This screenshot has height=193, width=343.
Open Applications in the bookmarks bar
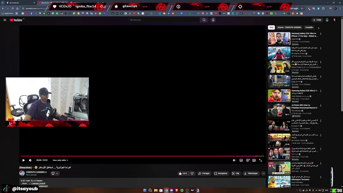click(x=8, y=13)
